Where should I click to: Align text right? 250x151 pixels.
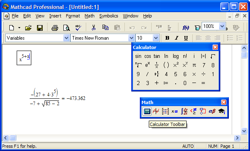(217, 38)
